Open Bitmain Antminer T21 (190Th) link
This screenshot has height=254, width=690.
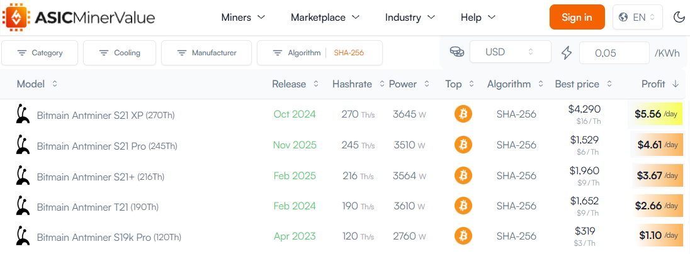[98, 207]
